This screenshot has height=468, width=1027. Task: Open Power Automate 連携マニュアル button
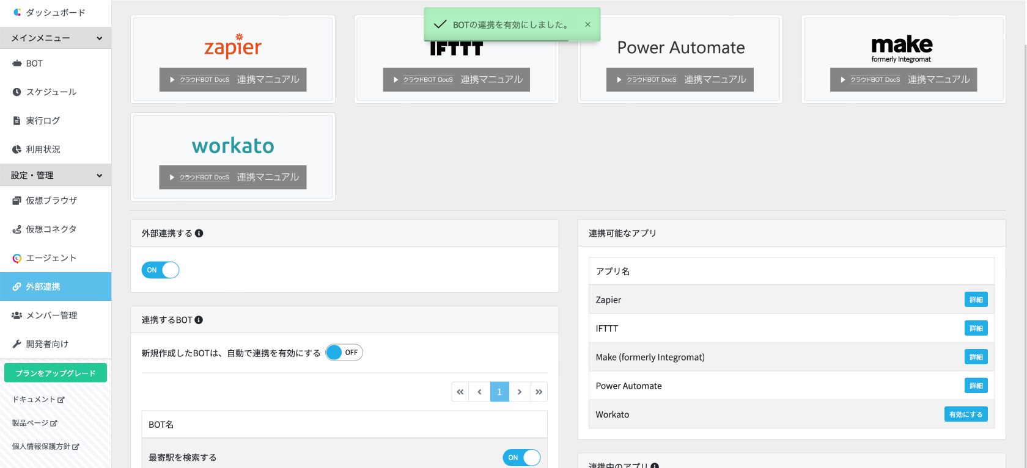pyautogui.click(x=680, y=80)
